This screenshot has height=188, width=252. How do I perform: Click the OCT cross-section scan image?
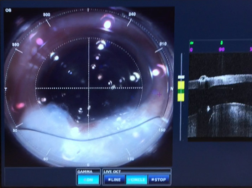pos(220,96)
